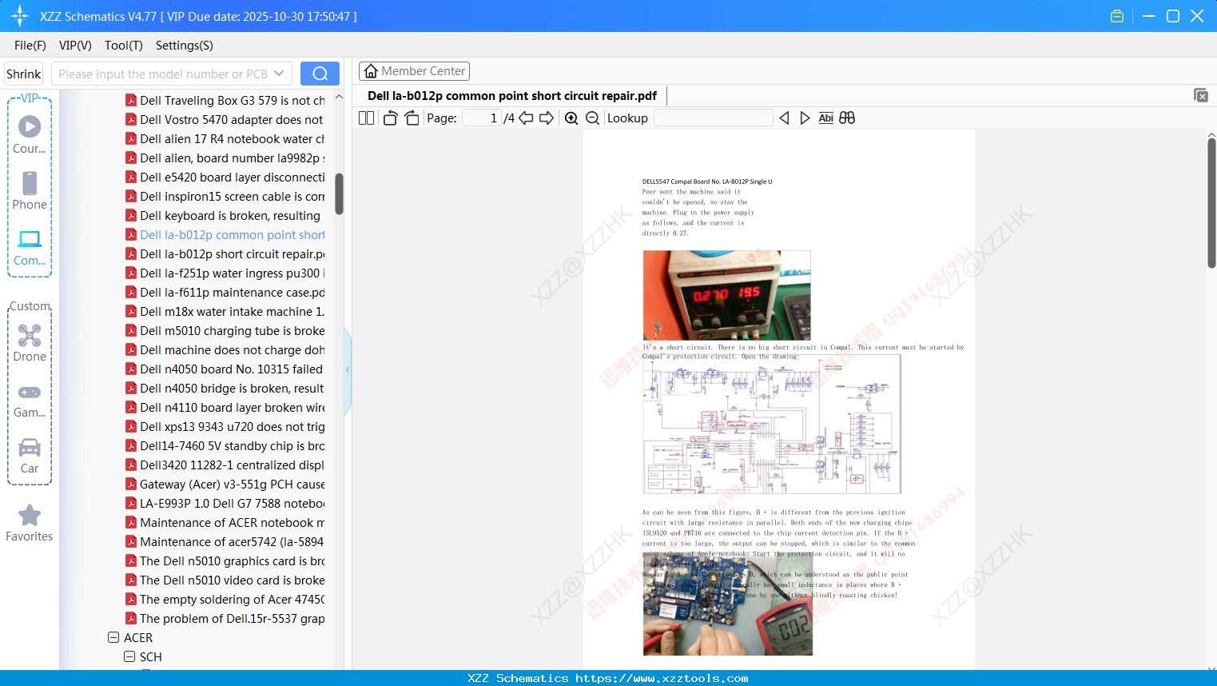
Task: Click the Page number input box
Action: pos(482,118)
